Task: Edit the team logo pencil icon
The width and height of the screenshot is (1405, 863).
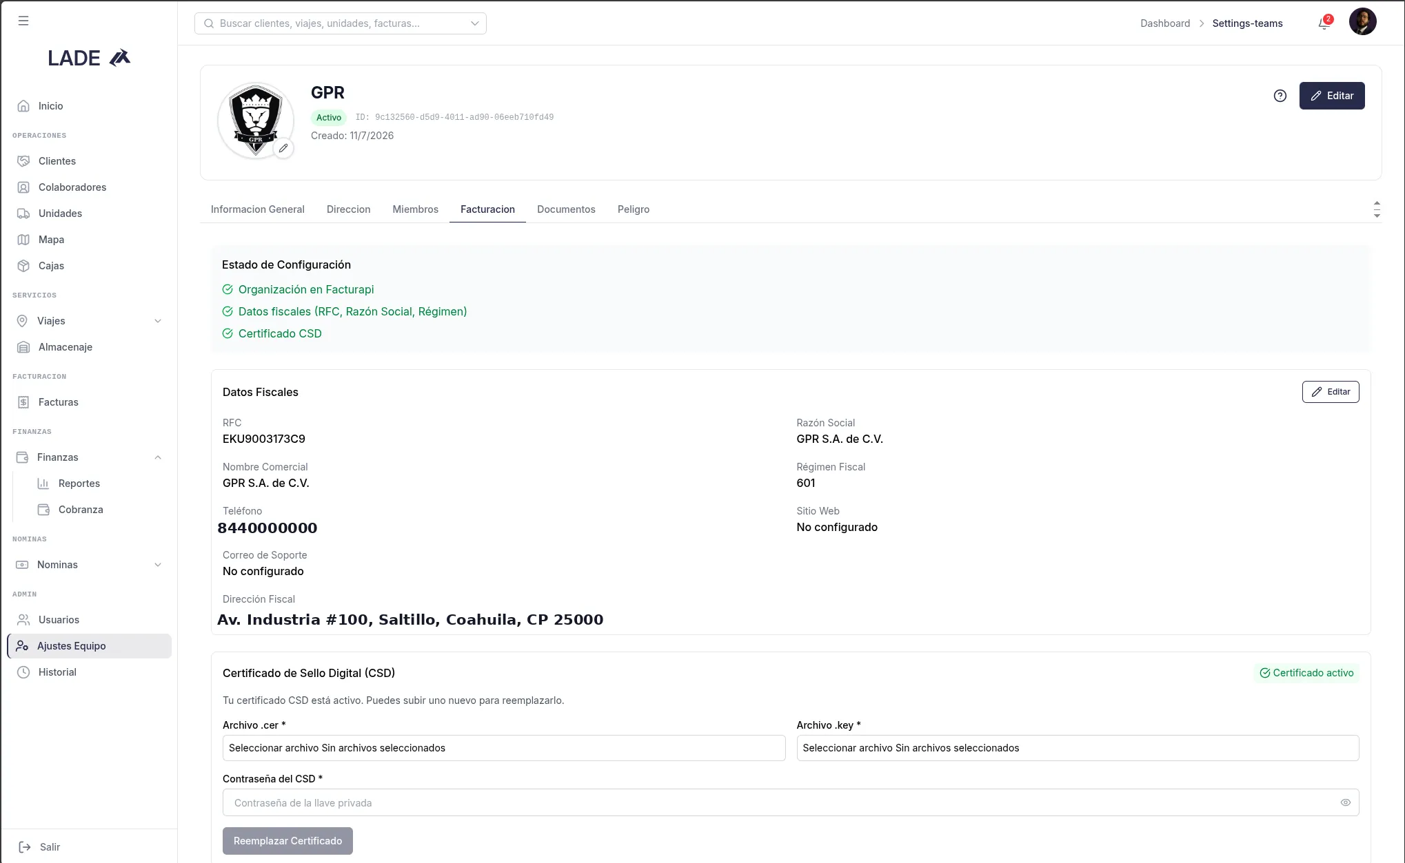Action: tap(283, 148)
